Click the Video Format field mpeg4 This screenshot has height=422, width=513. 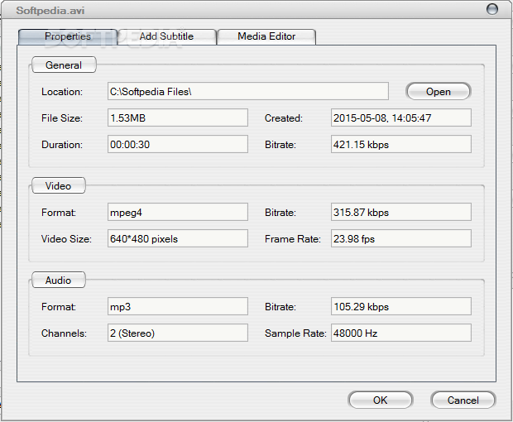178,212
